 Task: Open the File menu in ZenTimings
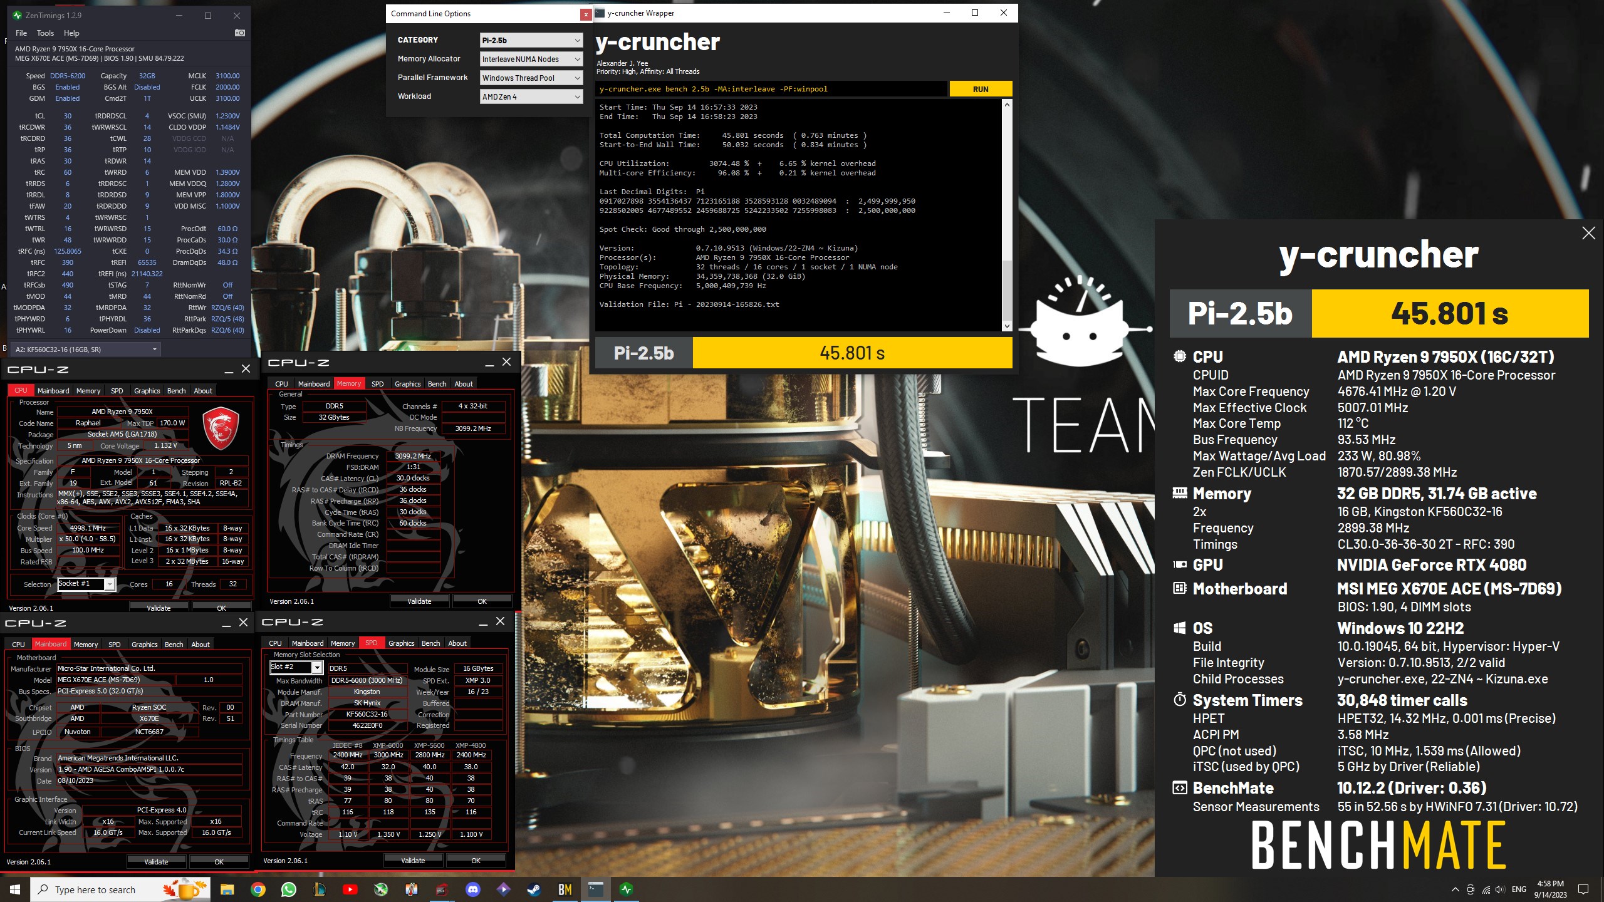click(x=21, y=33)
